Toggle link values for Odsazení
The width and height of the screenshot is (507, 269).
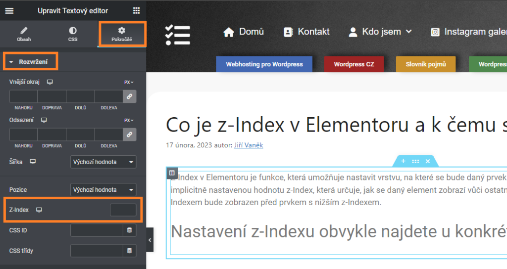(x=130, y=134)
